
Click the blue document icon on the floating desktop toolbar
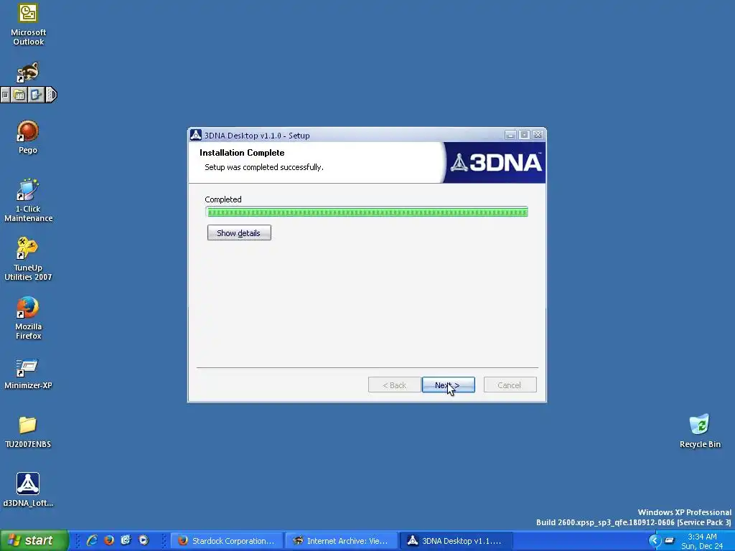click(36, 95)
